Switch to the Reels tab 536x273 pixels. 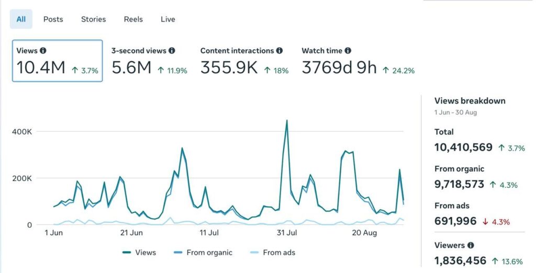click(x=133, y=19)
